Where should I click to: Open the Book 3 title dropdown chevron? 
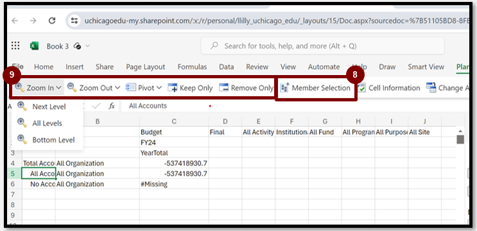87,46
